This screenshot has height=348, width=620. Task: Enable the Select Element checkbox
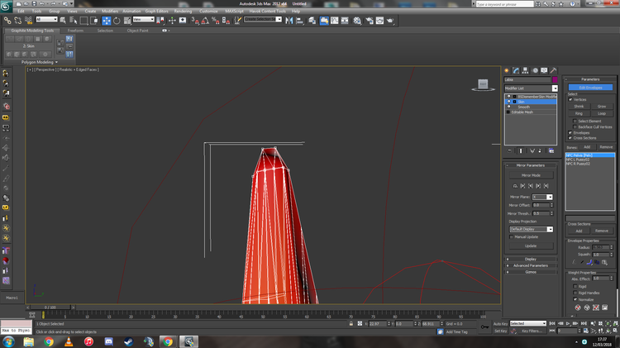[x=575, y=121]
